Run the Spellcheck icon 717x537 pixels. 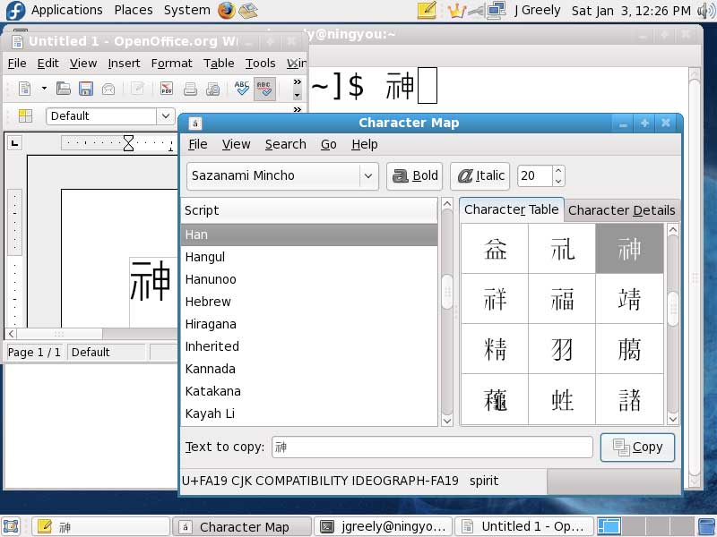[x=240, y=89]
